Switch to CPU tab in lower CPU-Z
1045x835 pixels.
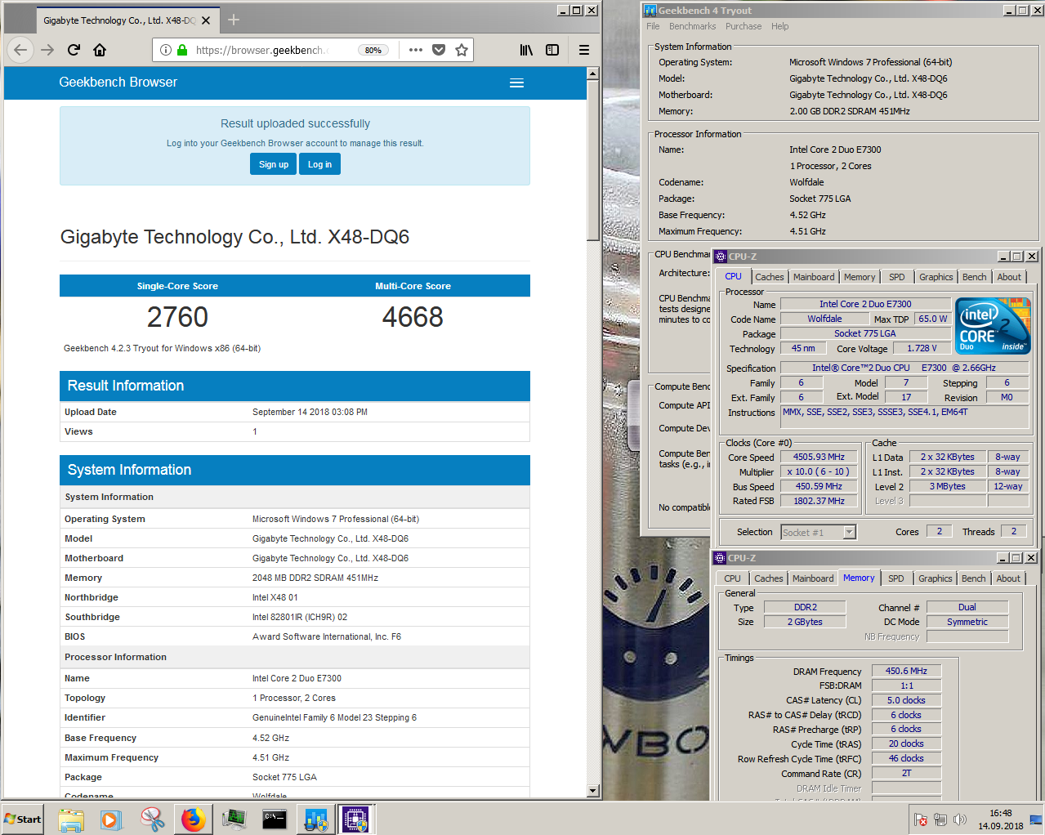(733, 578)
